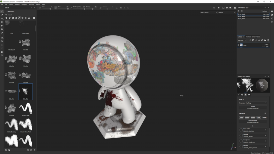
Task: Remove the Roughness 21Grafitti resource
Action: coord(265,141)
